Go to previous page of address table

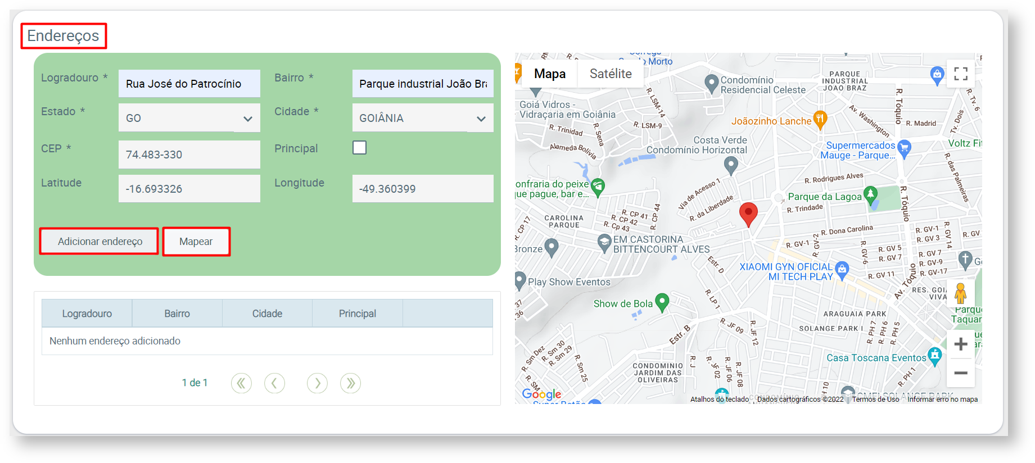pos(274,383)
